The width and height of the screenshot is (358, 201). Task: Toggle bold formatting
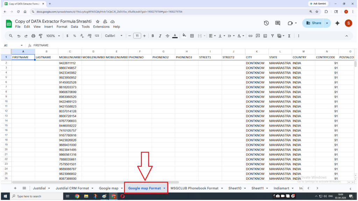click(153, 36)
